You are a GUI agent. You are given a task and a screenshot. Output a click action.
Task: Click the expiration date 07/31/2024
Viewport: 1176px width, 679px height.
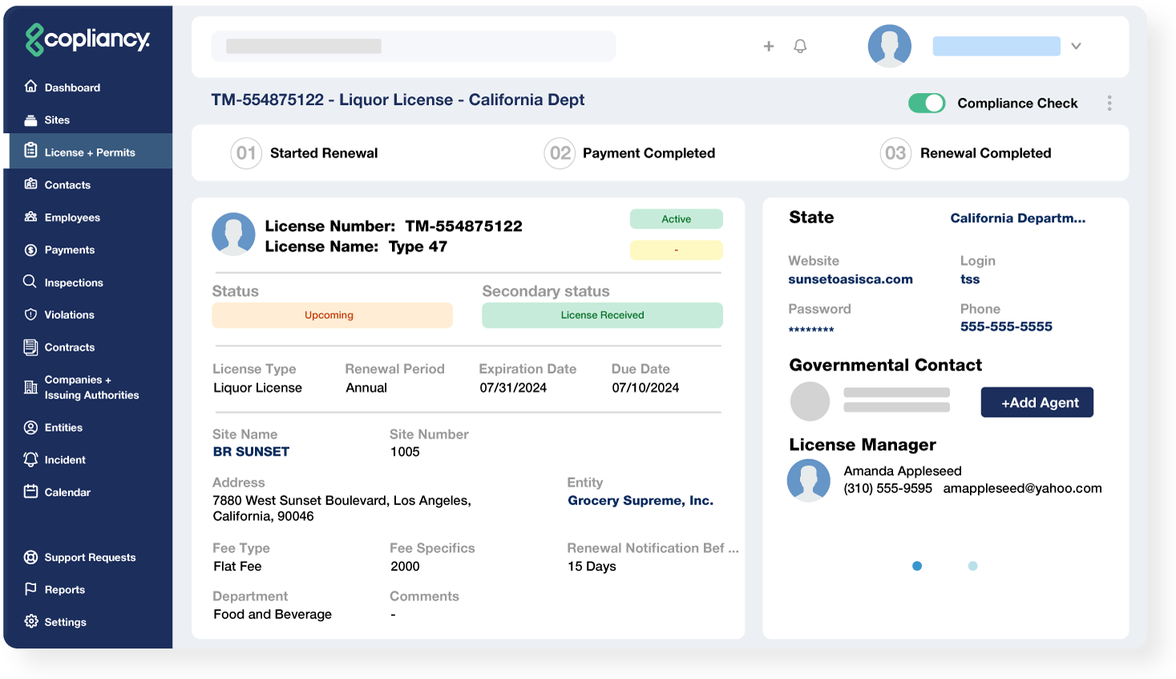point(513,388)
